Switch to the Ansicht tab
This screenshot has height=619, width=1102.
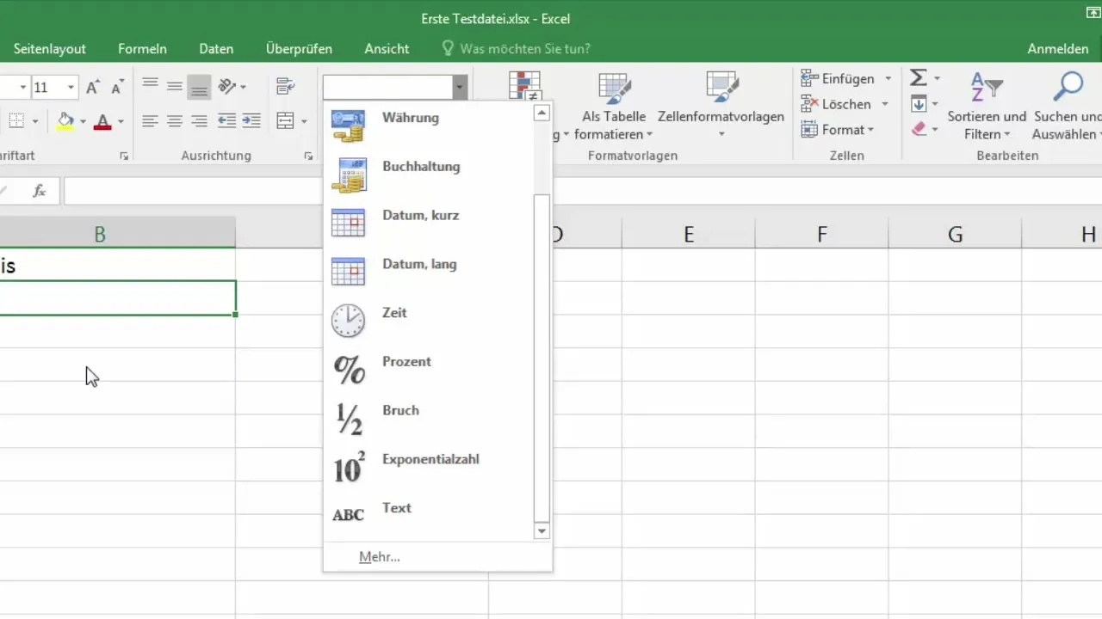coord(387,49)
